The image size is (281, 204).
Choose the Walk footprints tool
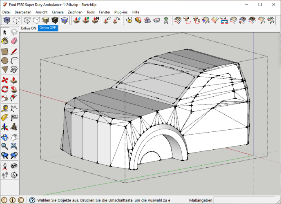point(5,175)
